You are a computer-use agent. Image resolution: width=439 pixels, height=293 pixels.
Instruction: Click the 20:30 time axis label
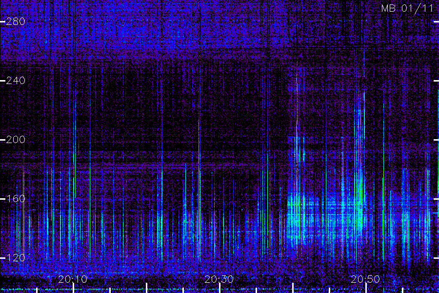(219, 279)
